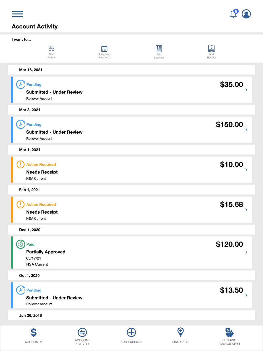Open Scheduled Payments calendar icon
Image resolution: width=263 pixels, height=351 pixels.
(x=104, y=49)
